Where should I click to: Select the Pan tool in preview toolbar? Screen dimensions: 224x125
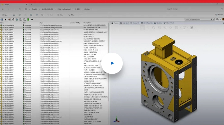pyautogui.click(x=148, y=28)
